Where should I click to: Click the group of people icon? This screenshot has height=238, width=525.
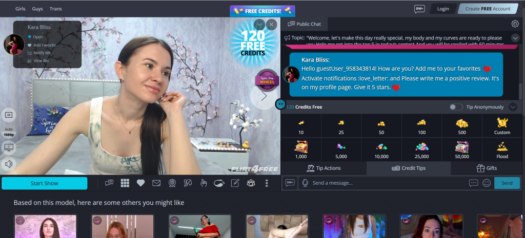coord(251,183)
